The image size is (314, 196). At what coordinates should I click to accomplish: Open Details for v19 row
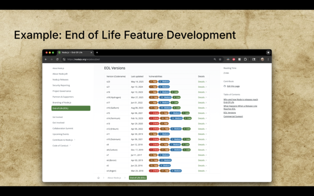click(202, 92)
